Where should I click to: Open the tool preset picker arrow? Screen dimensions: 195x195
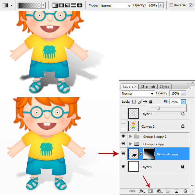point(12,5)
